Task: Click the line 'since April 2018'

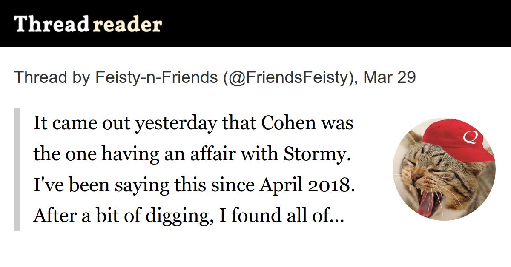Action: point(194,186)
